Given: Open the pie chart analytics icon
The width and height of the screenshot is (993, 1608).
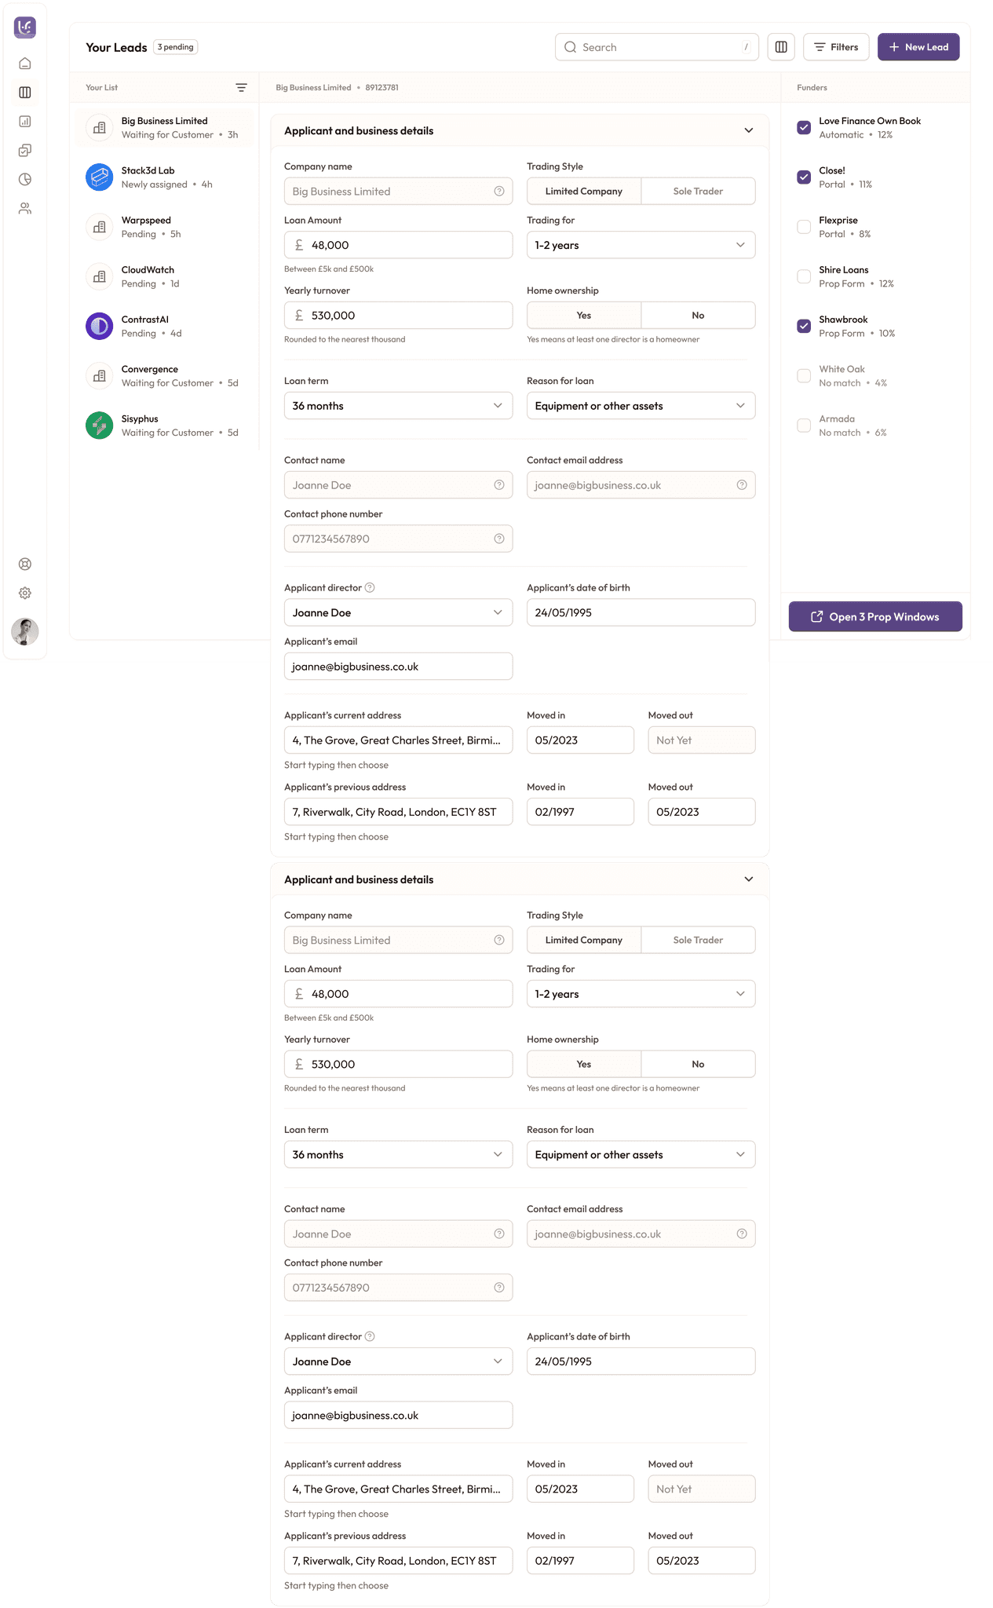Looking at the screenshot, I should 25,180.
